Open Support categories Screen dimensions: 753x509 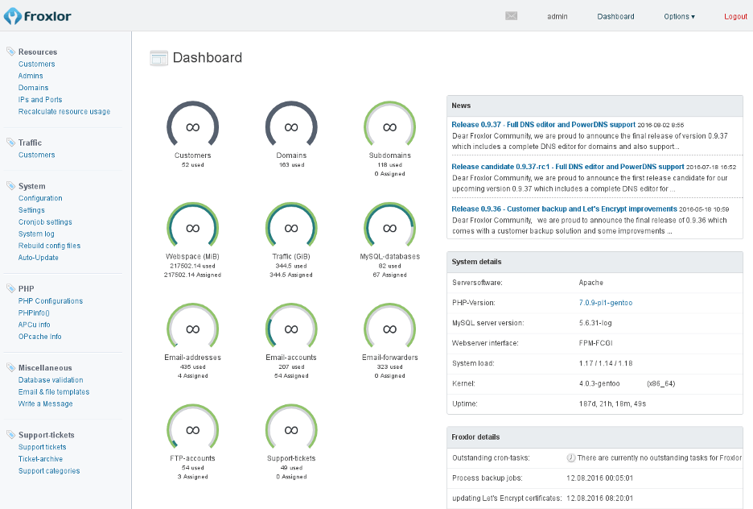49,471
